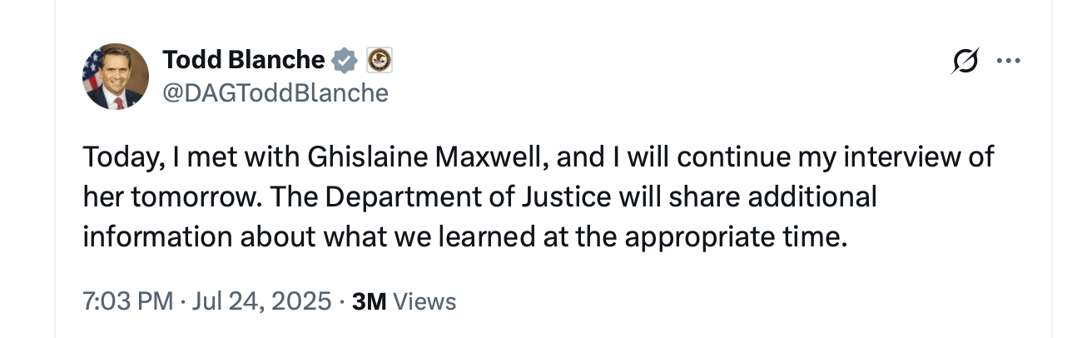Open the @DAGToddBlanche handle link
Image resolution: width=1087 pixels, height=338 pixels.
click(x=275, y=92)
